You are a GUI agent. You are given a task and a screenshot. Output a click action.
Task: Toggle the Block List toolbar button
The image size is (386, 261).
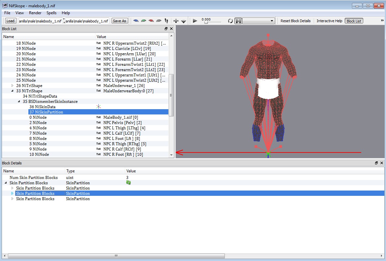click(x=354, y=21)
